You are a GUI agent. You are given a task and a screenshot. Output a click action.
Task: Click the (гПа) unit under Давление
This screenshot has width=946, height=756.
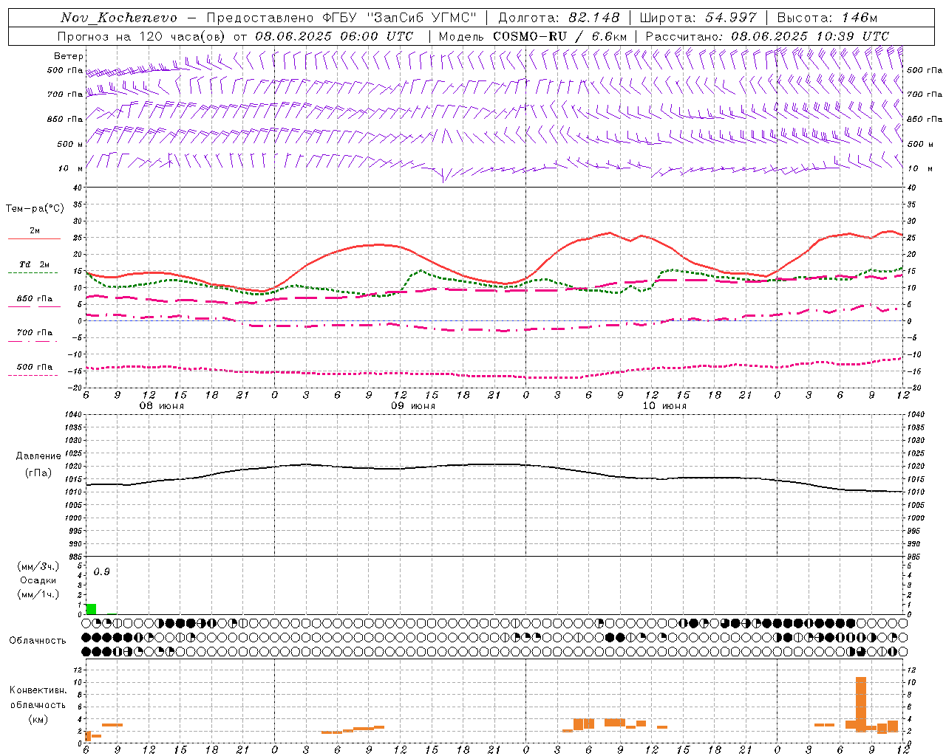tap(37, 473)
